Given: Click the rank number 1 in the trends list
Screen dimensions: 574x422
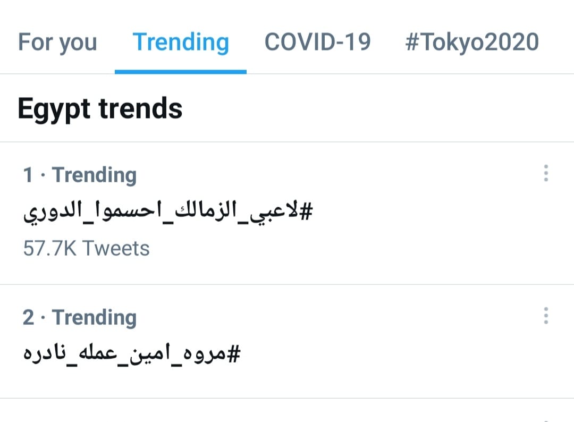Looking at the screenshot, I should pos(28,175).
